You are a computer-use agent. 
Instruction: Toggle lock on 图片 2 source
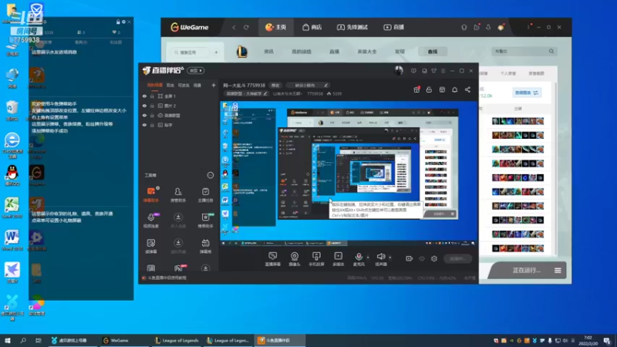click(152, 106)
